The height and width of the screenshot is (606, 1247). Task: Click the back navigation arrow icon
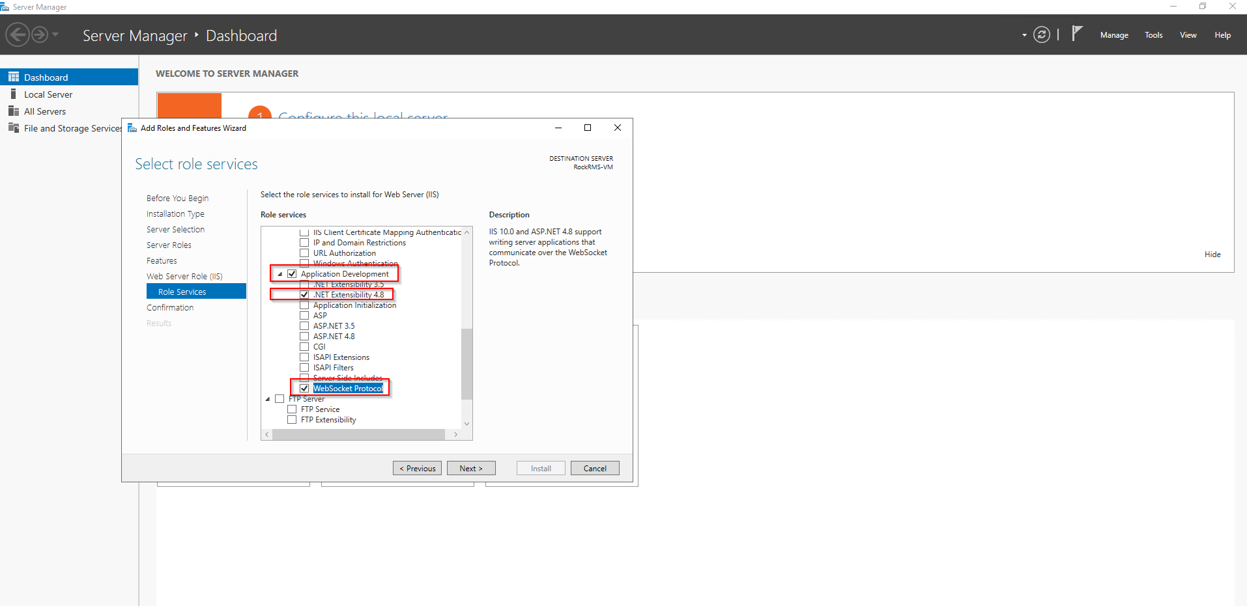coord(18,34)
